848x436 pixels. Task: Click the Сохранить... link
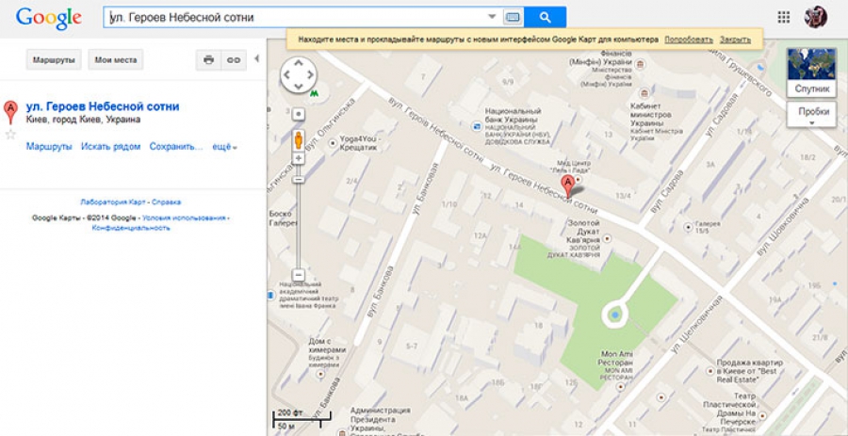(176, 146)
